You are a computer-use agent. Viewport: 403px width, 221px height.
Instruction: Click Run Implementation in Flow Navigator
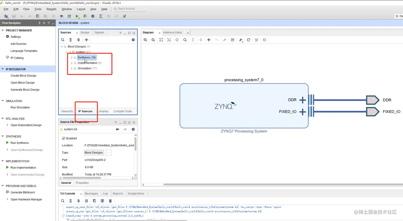click(x=23, y=168)
